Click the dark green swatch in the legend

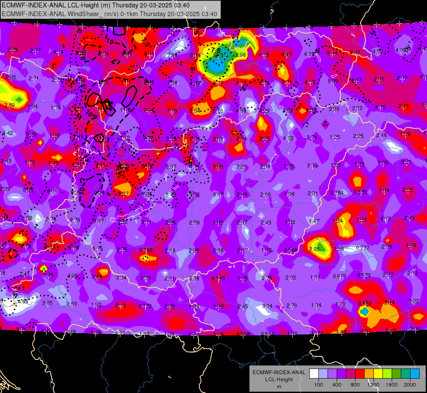pos(396,373)
